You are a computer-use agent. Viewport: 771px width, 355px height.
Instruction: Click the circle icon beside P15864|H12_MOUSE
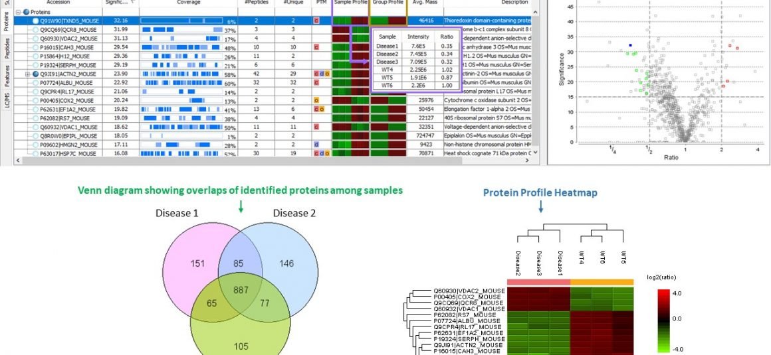35,56
